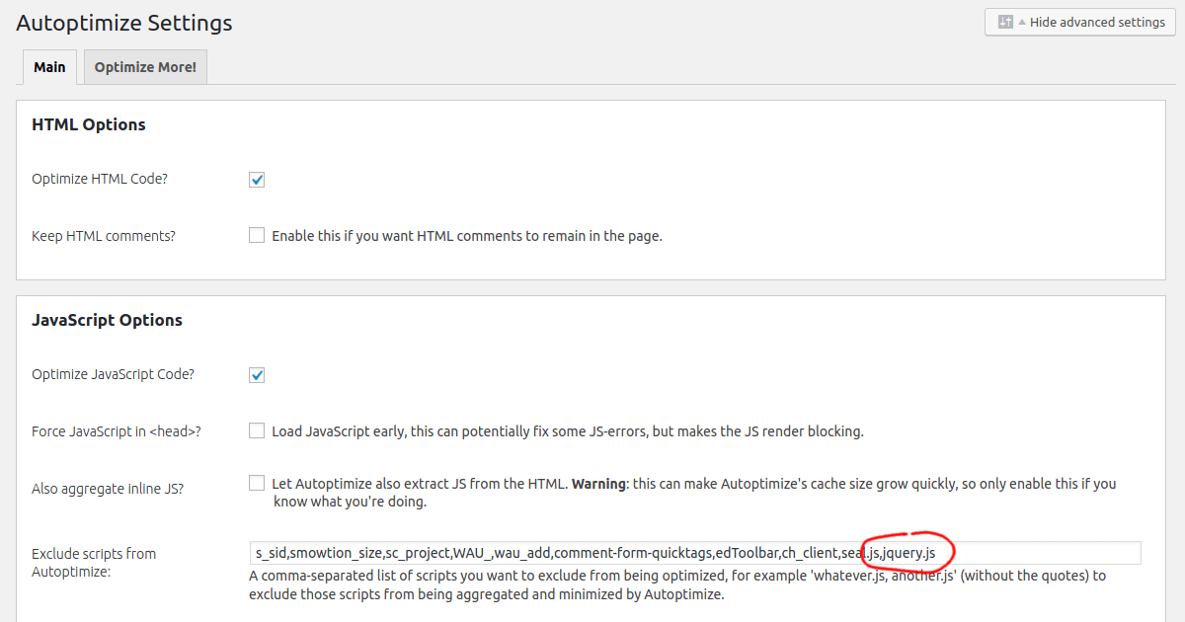
Task: Enable Keep HTML comments checkbox
Action: point(257,235)
